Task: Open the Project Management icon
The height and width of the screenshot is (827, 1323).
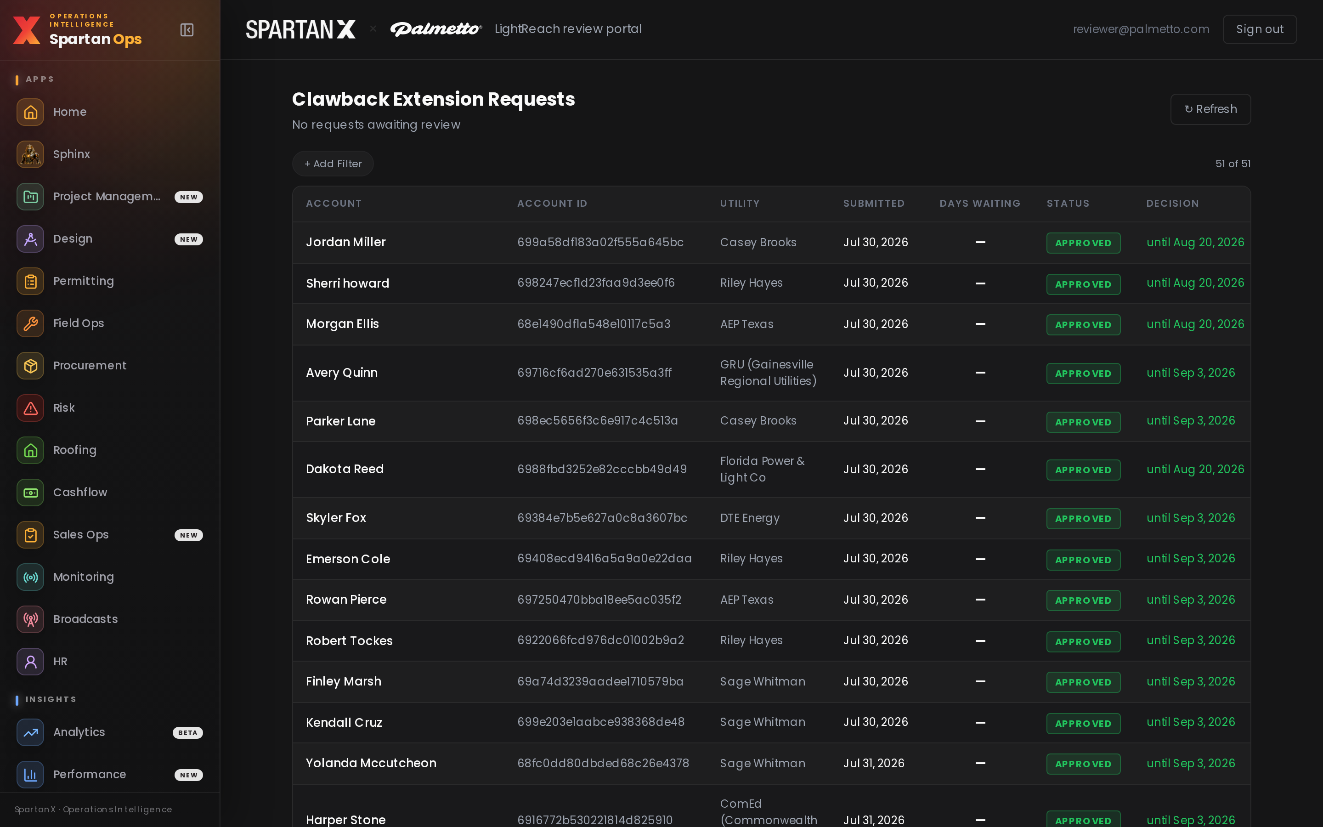Action: [x=31, y=196]
